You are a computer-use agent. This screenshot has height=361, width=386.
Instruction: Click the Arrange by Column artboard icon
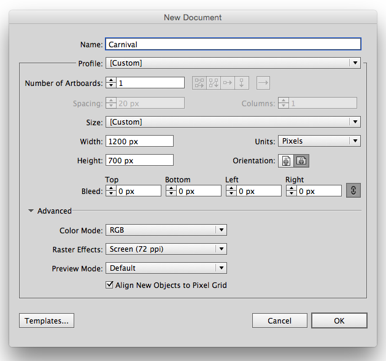tap(242, 83)
